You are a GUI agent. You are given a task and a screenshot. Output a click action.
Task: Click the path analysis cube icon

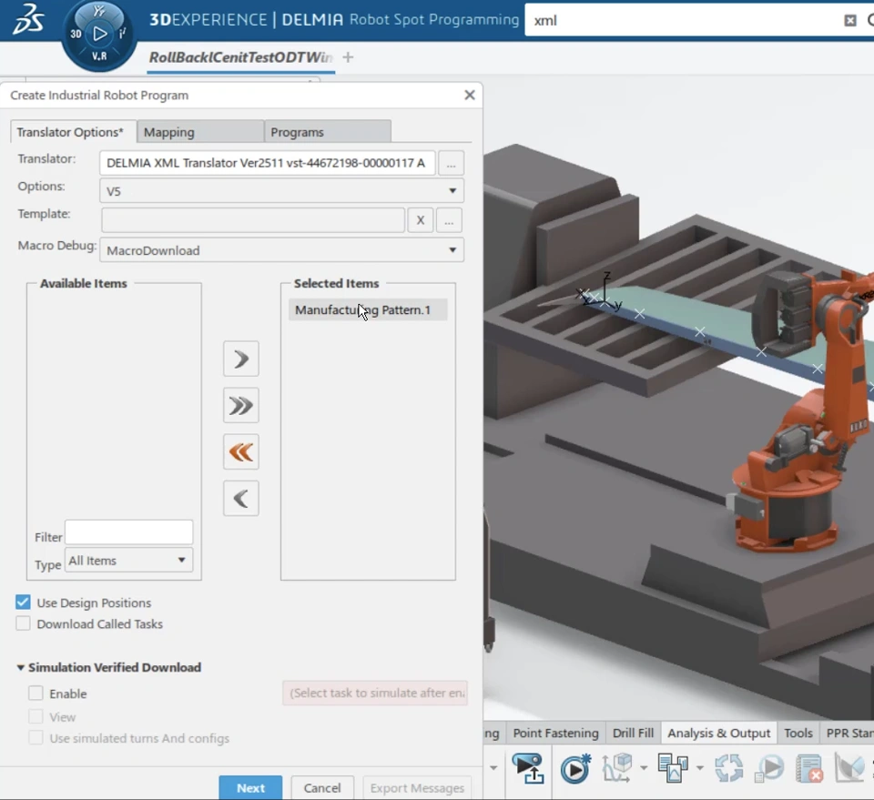(x=617, y=768)
